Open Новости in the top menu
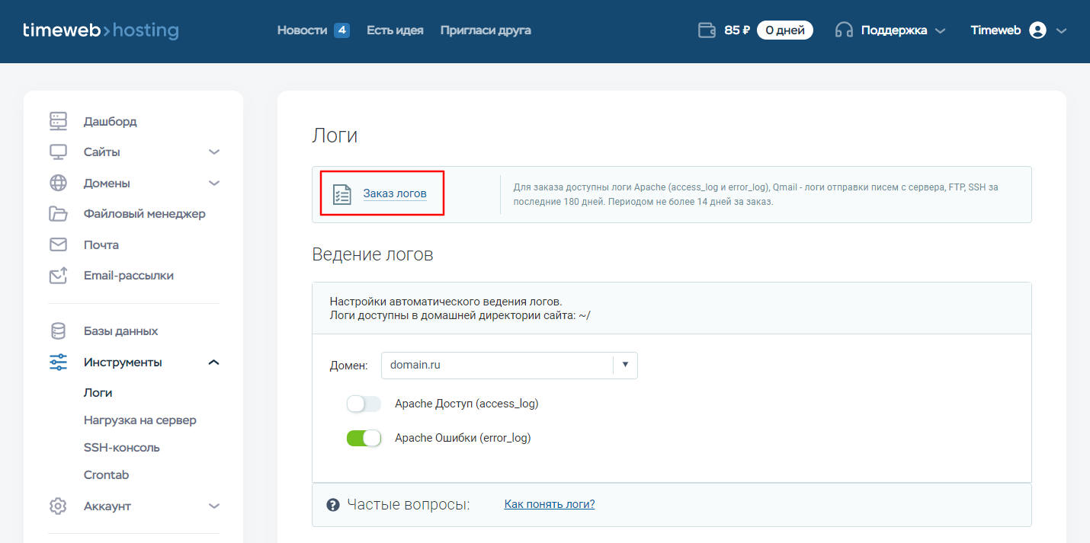Image resolution: width=1090 pixels, height=543 pixels. coord(302,30)
